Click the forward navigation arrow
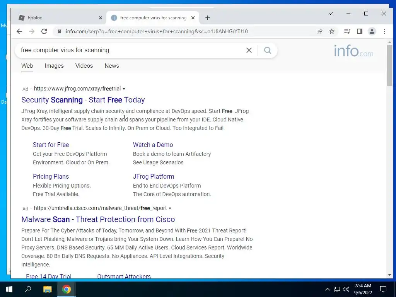 (32, 31)
